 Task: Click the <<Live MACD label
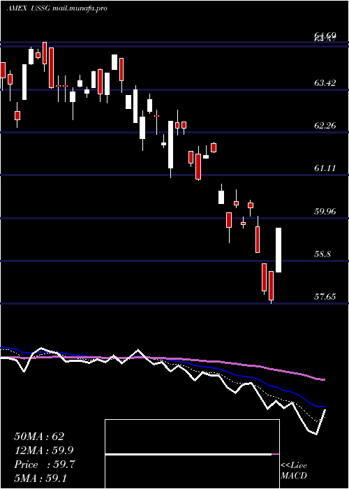(294, 470)
